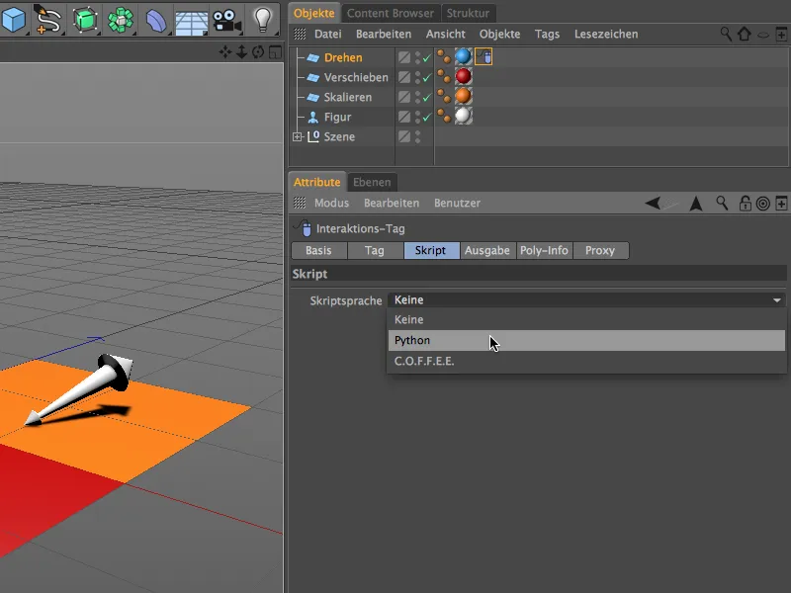791x593 pixels.
Task: Open the Modus menu
Action: pos(331,203)
